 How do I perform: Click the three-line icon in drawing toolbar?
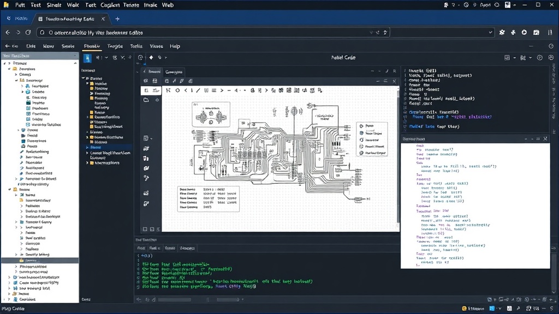(x=214, y=90)
